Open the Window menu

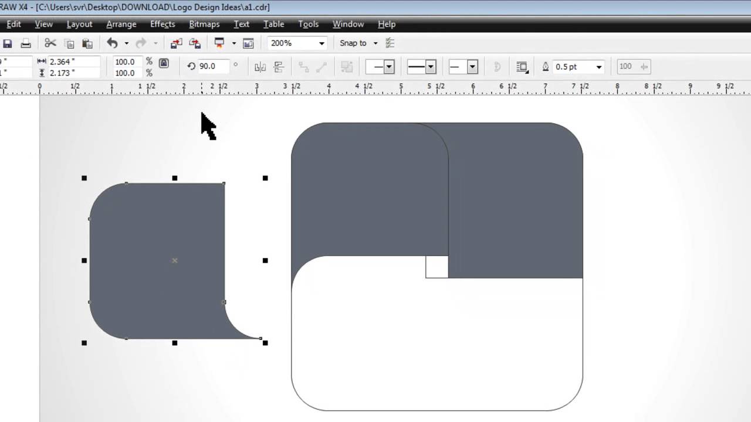pyautogui.click(x=348, y=24)
